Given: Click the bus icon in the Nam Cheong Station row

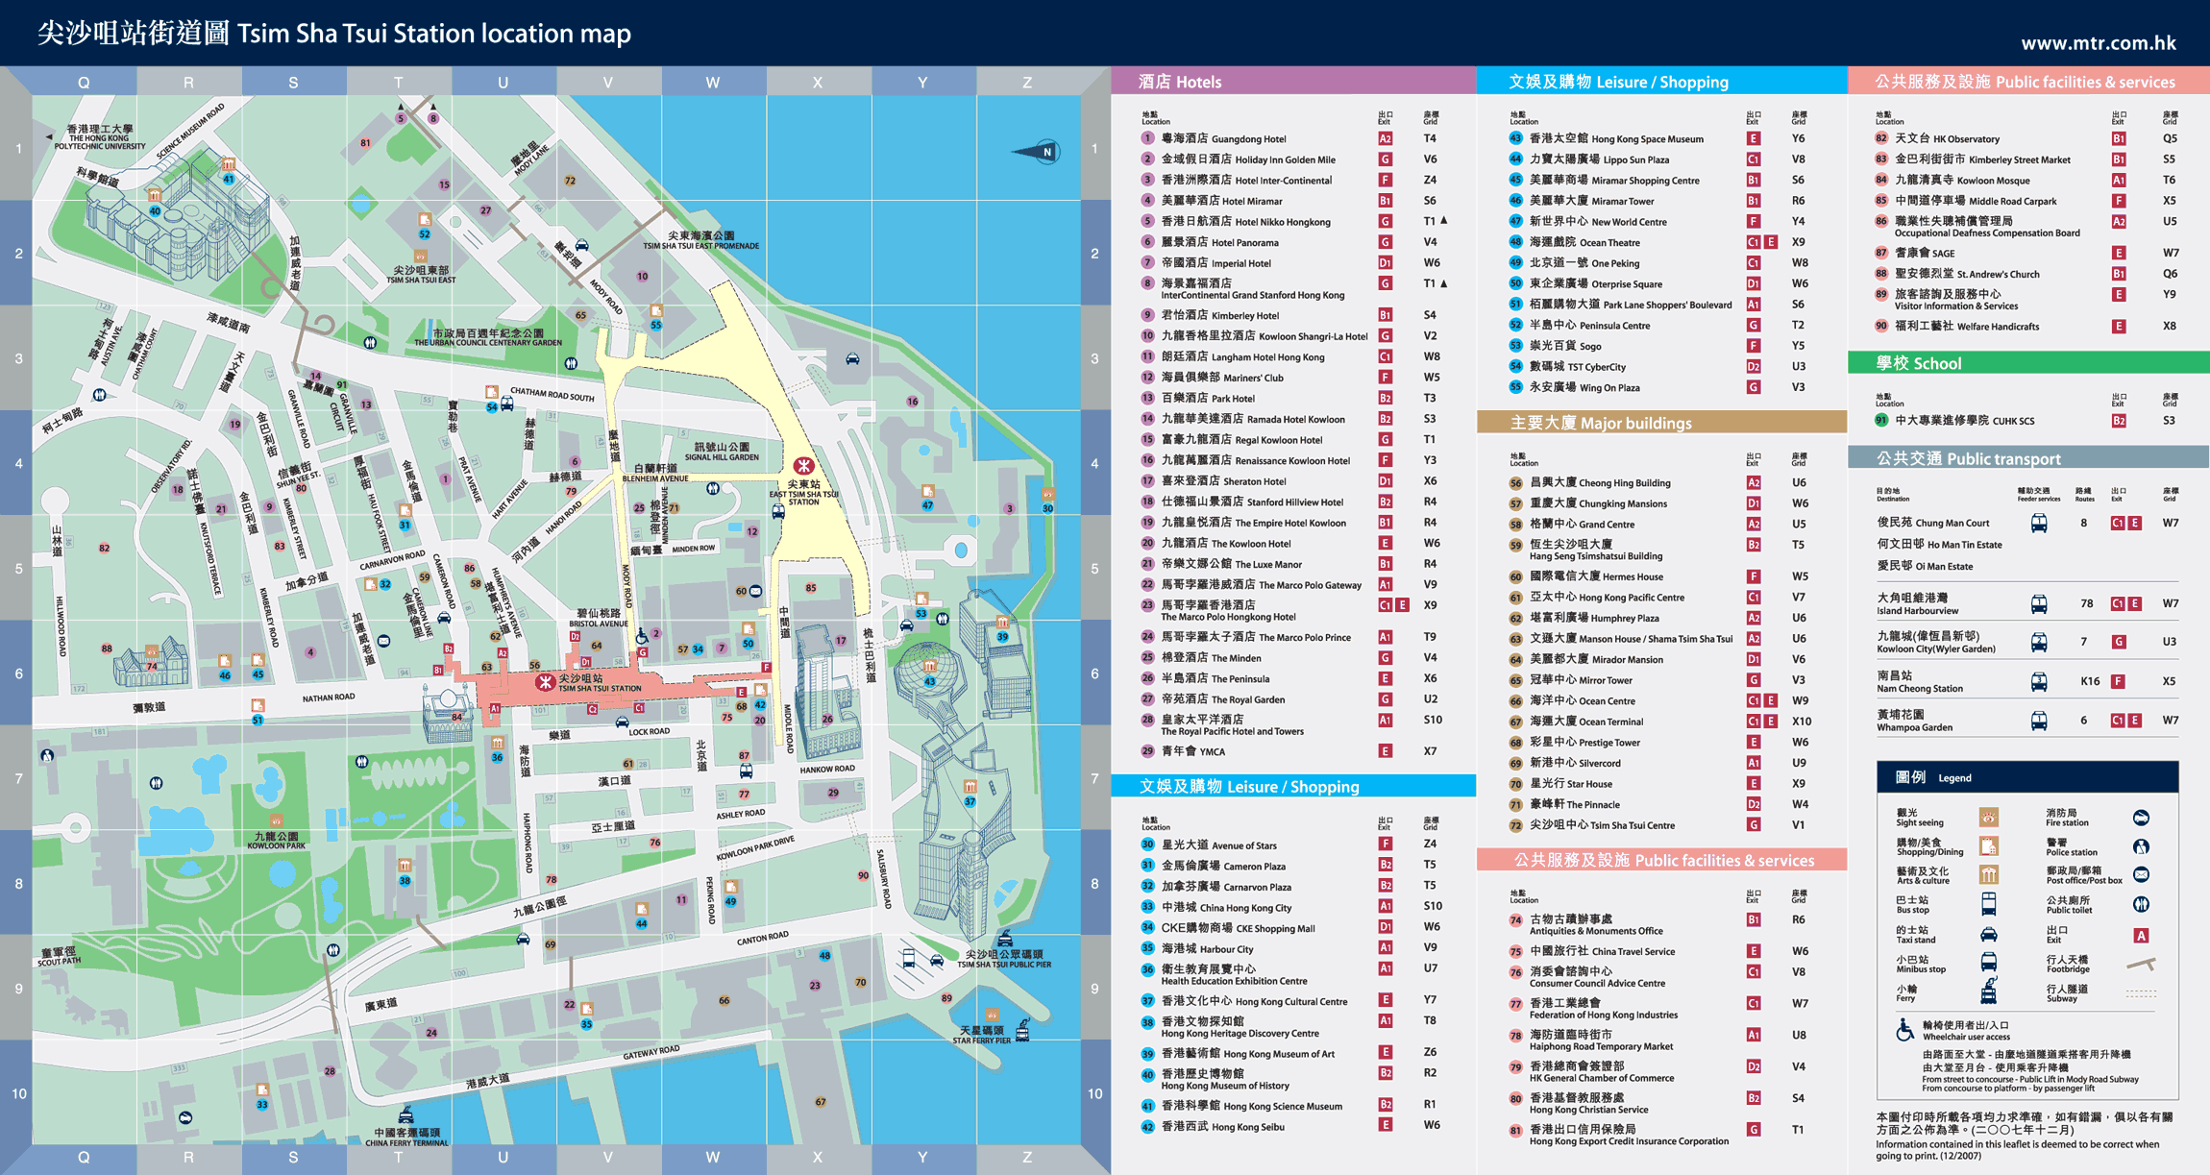Looking at the screenshot, I should (2038, 682).
